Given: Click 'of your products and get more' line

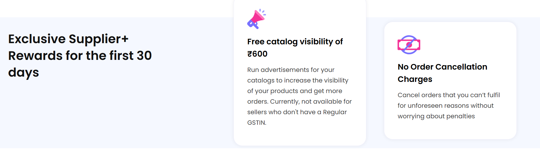Looking at the screenshot, I should coord(295,91).
